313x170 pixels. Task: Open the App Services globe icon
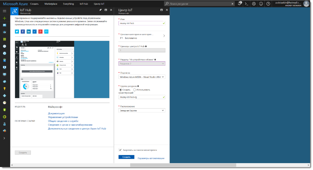tap(4, 53)
